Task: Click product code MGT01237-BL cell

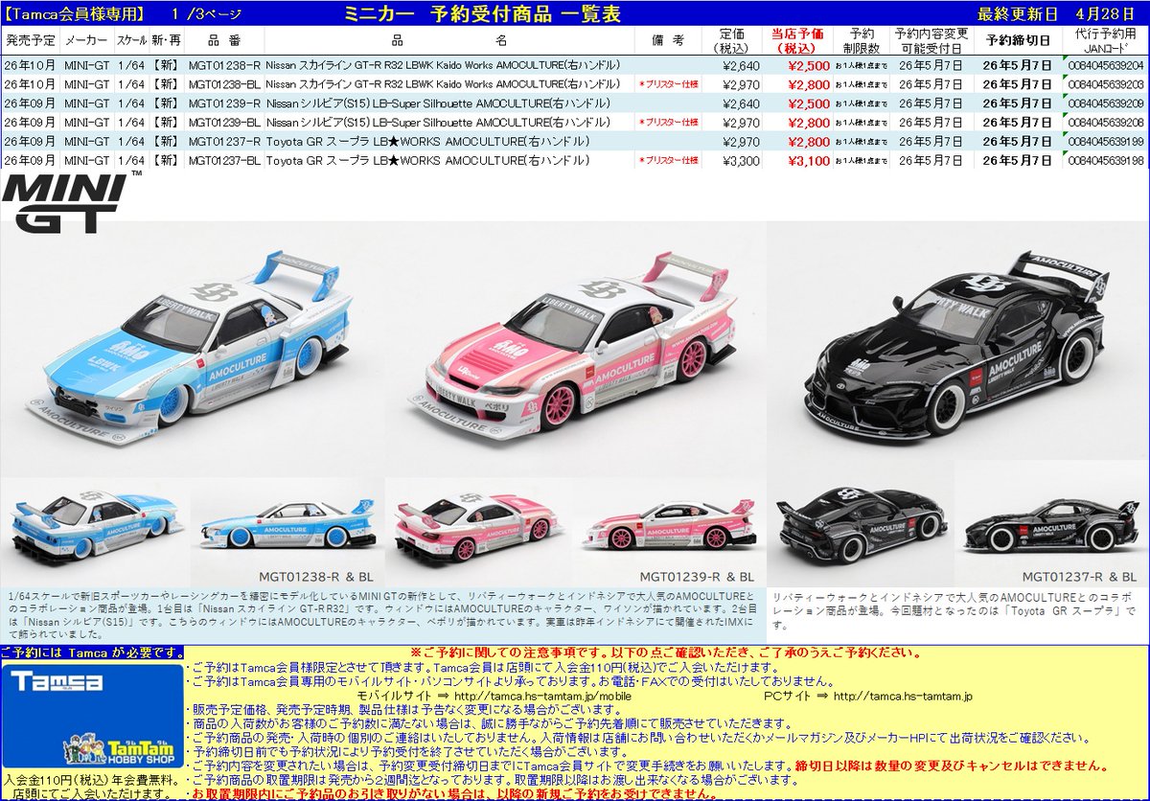Action: coord(224,161)
